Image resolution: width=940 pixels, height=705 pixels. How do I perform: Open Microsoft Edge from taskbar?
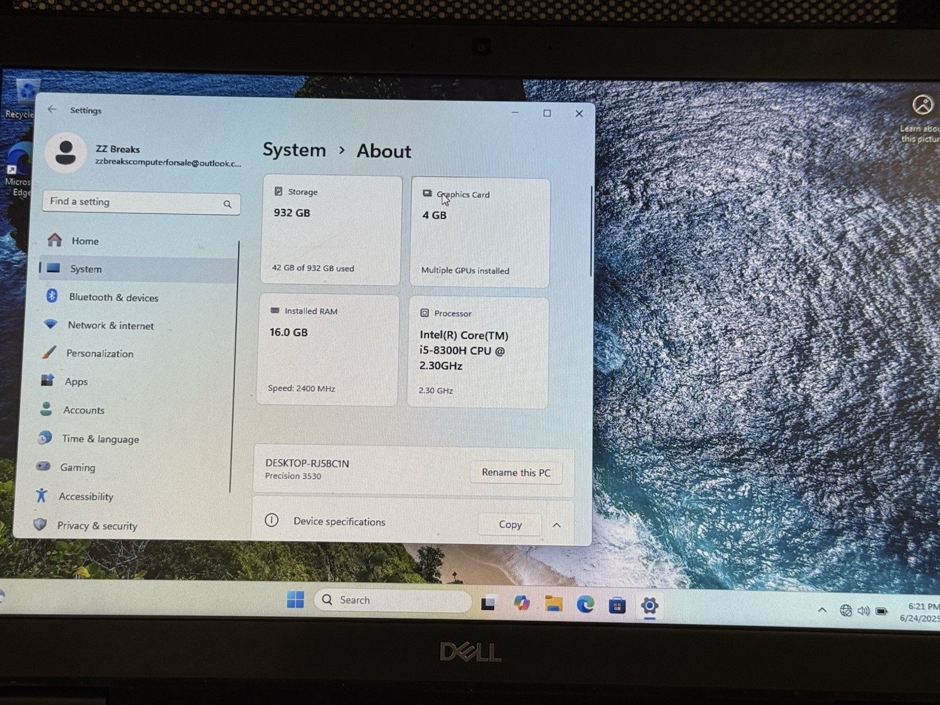(x=585, y=604)
